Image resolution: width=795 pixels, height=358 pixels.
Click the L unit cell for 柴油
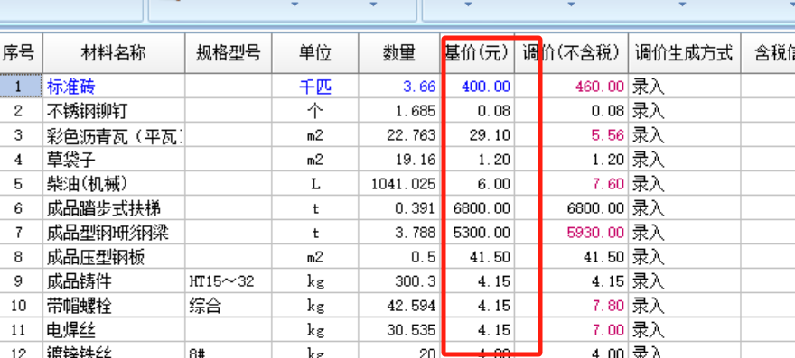click(x=315, y=183)
